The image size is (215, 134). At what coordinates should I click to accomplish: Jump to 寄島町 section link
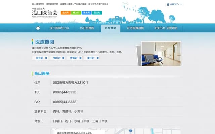pyautogui.click(x=74, y=58)
